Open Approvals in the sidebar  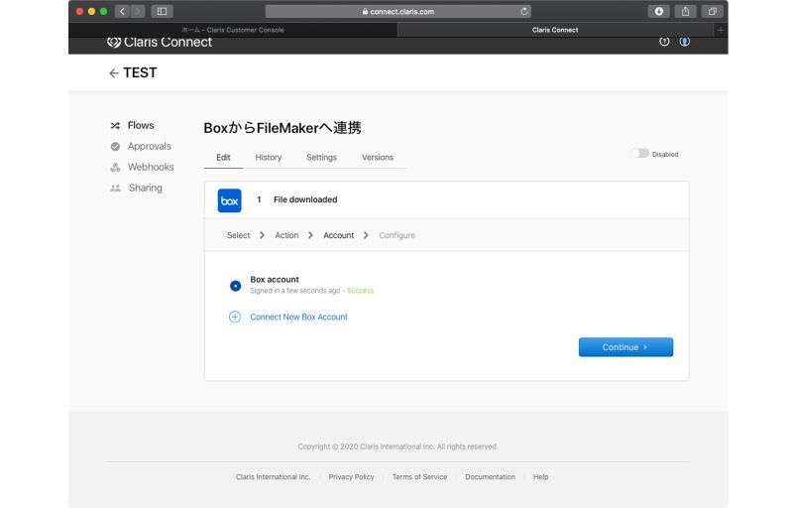150,146
